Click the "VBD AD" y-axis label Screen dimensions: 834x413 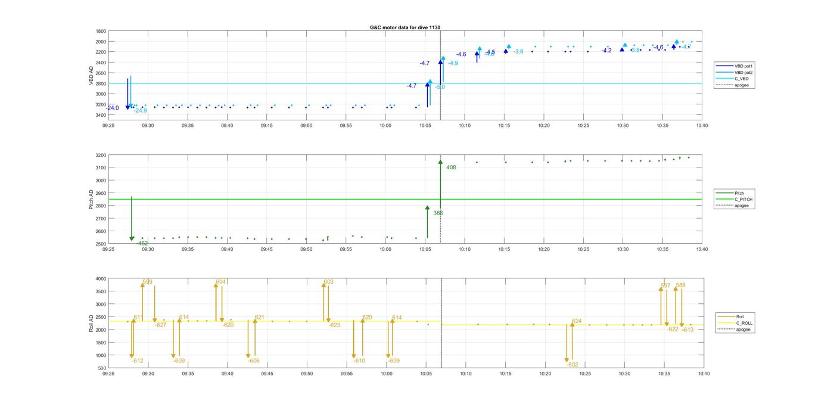click(x=91, y=76)
